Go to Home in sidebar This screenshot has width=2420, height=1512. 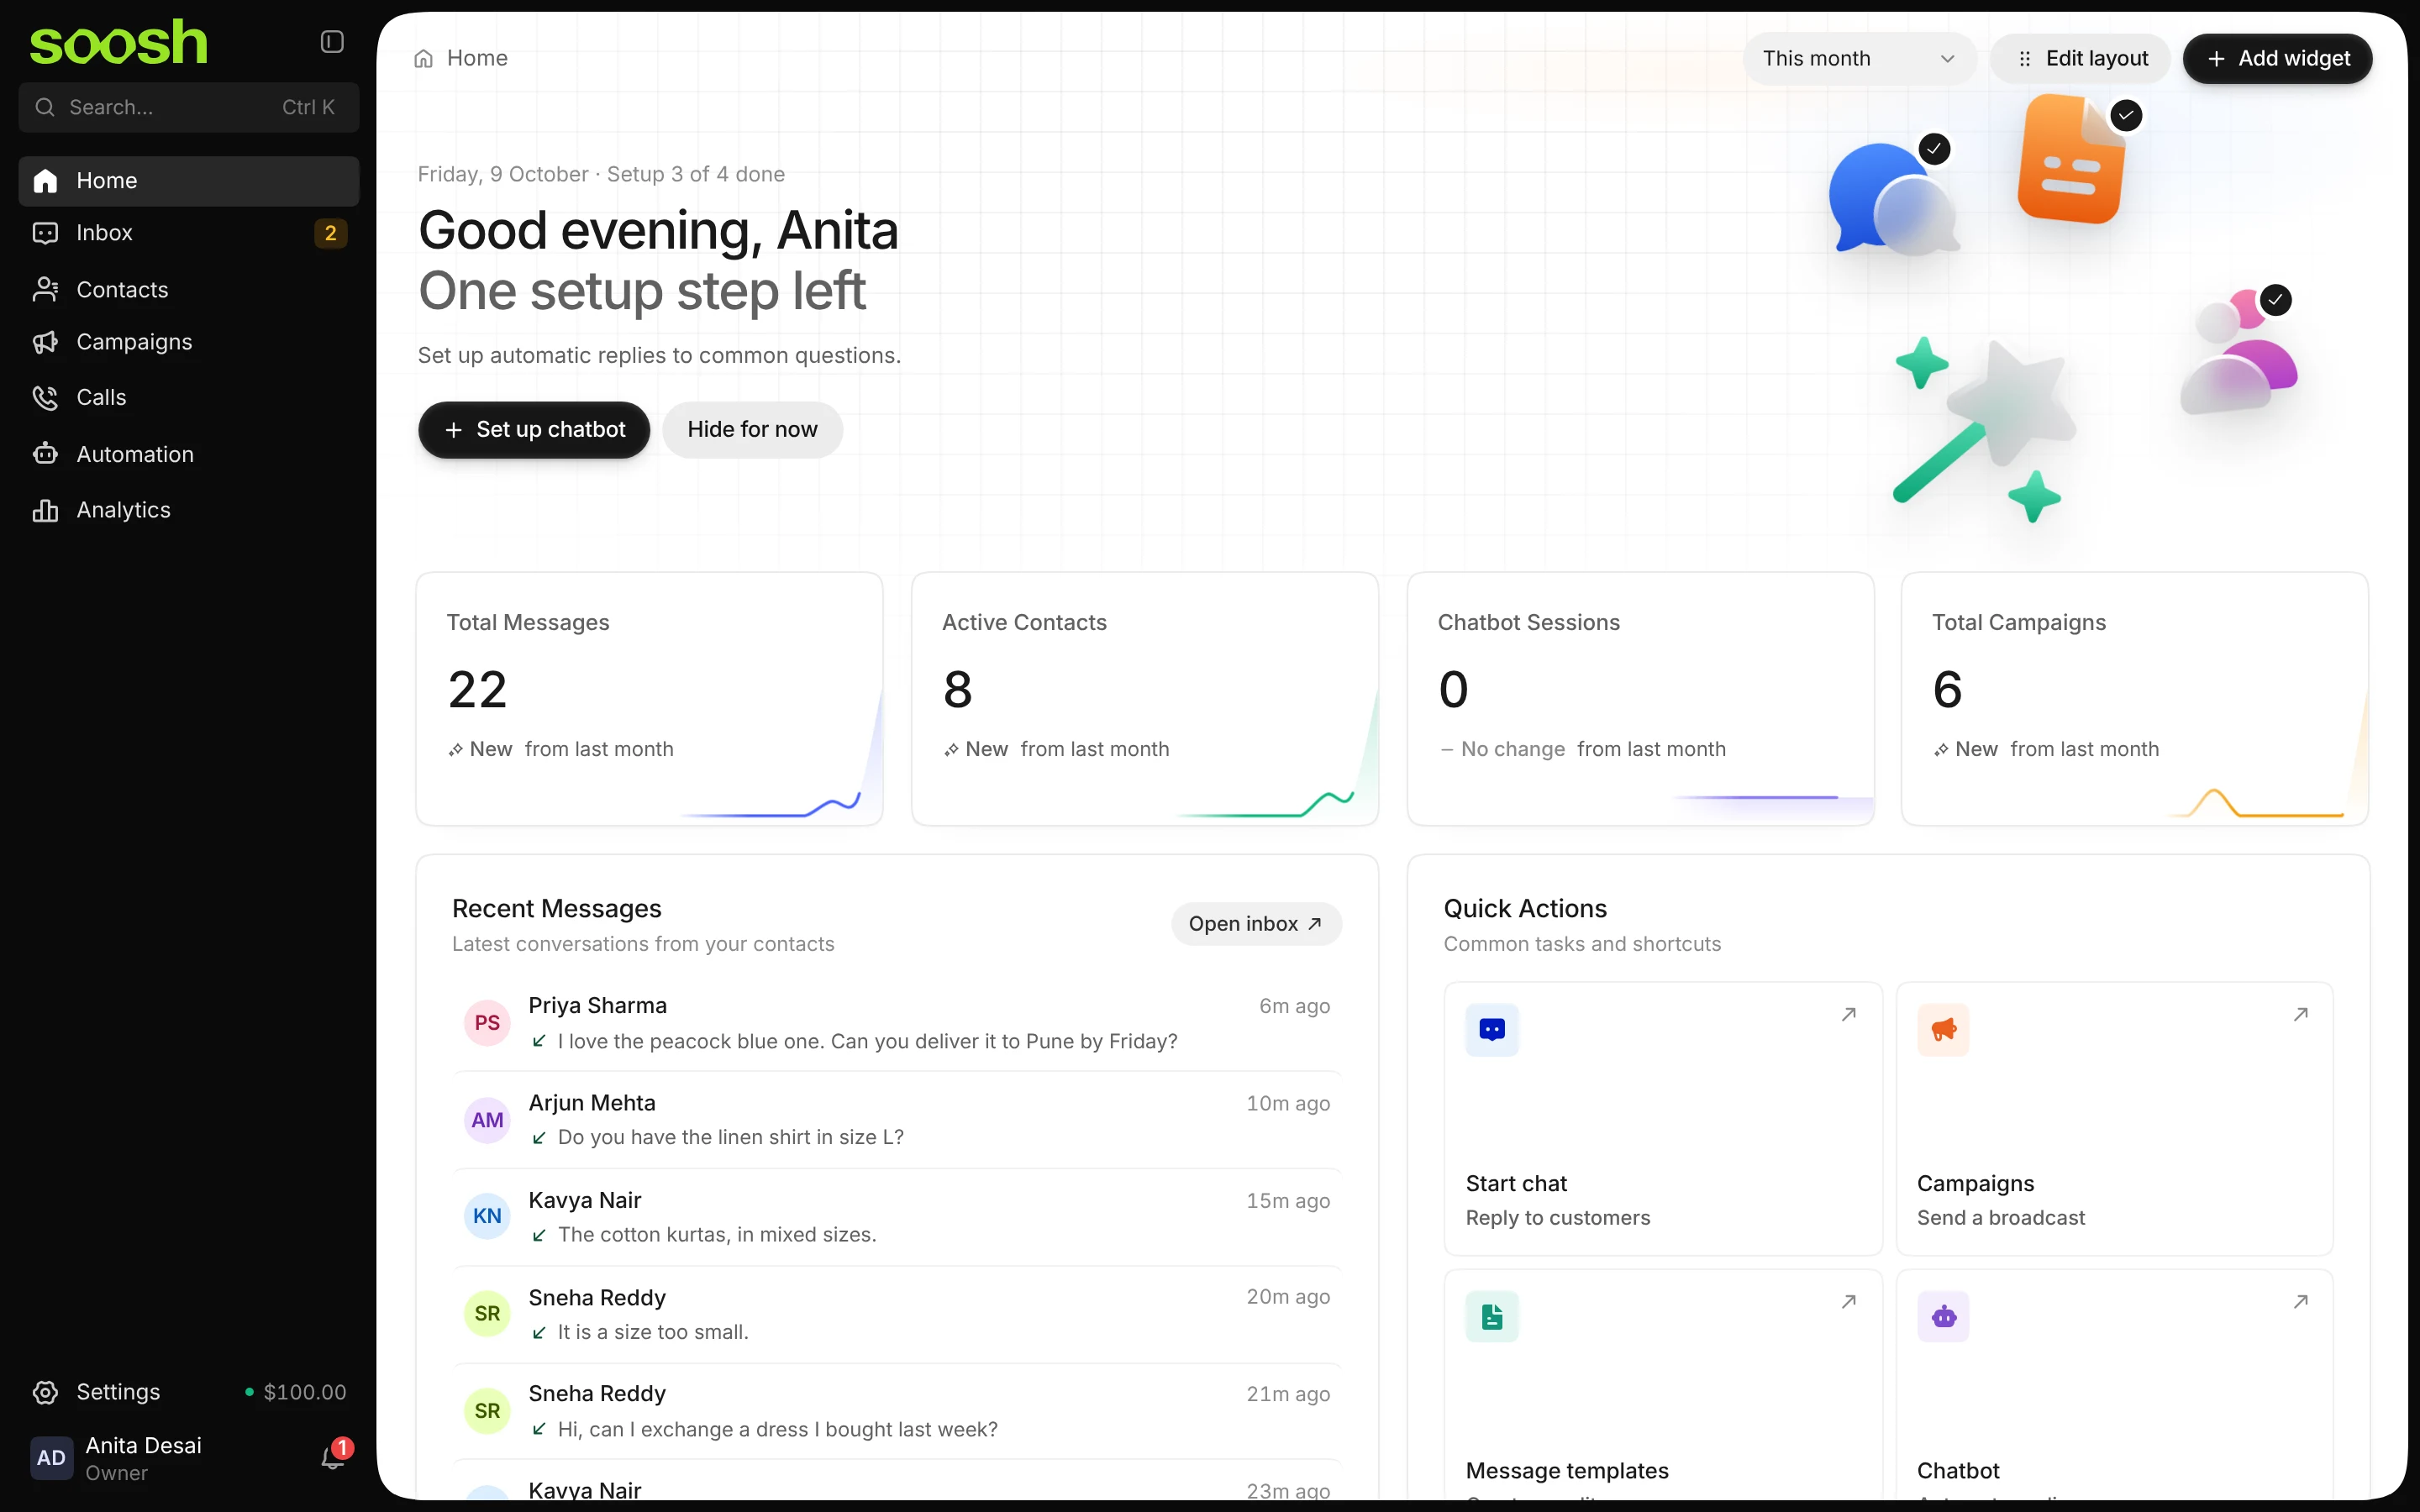click(189, 181)
